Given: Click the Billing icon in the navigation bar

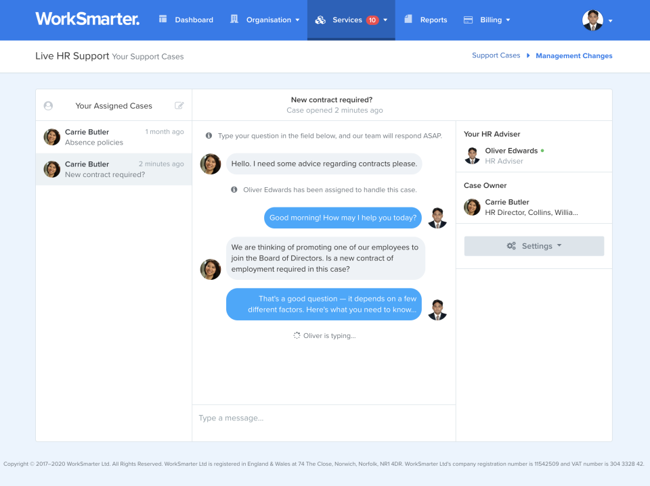Looking at the screenshot, I should tap(468, 20).
